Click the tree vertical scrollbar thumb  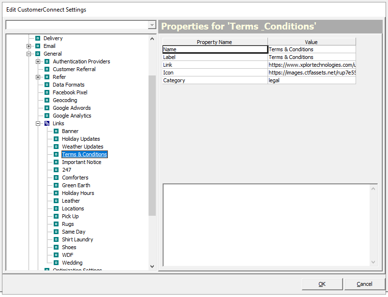[152, 146]
